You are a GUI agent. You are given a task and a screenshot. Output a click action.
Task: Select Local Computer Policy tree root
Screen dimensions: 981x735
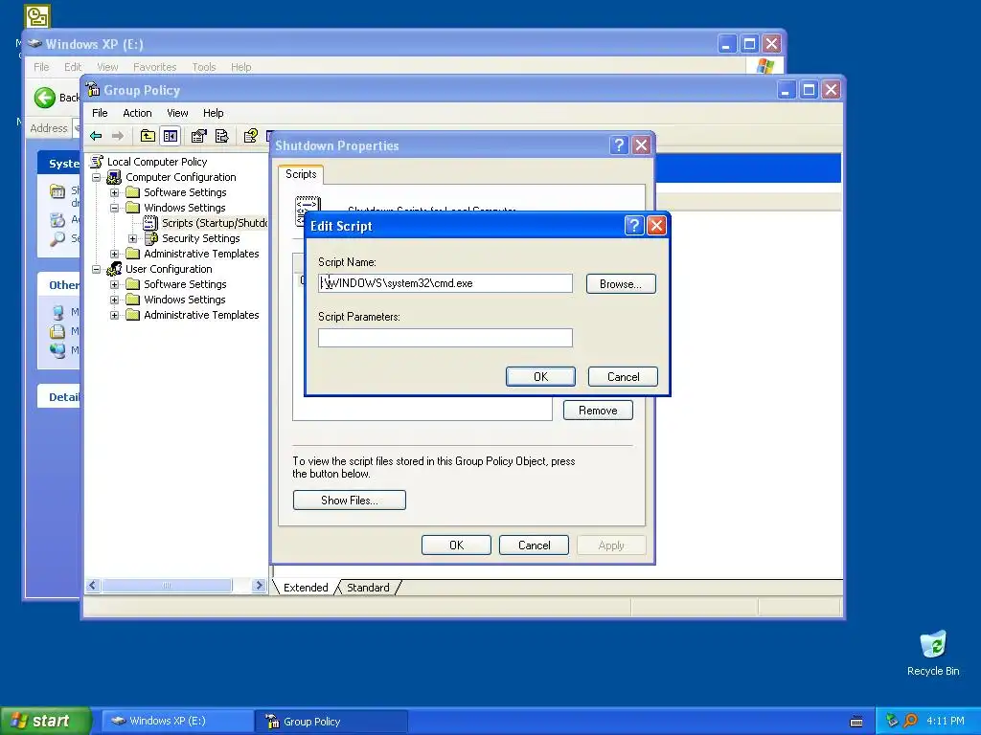coord(157,161)
